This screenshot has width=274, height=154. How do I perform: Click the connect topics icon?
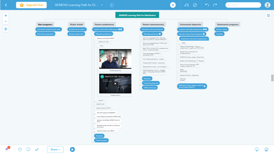(x=187, y=5)
